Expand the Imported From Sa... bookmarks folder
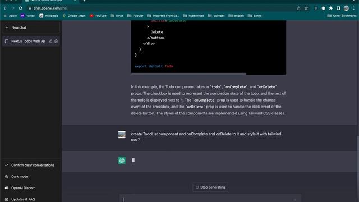Image resolution: width=359 pixels, height=202 pixels. (163, 16)
